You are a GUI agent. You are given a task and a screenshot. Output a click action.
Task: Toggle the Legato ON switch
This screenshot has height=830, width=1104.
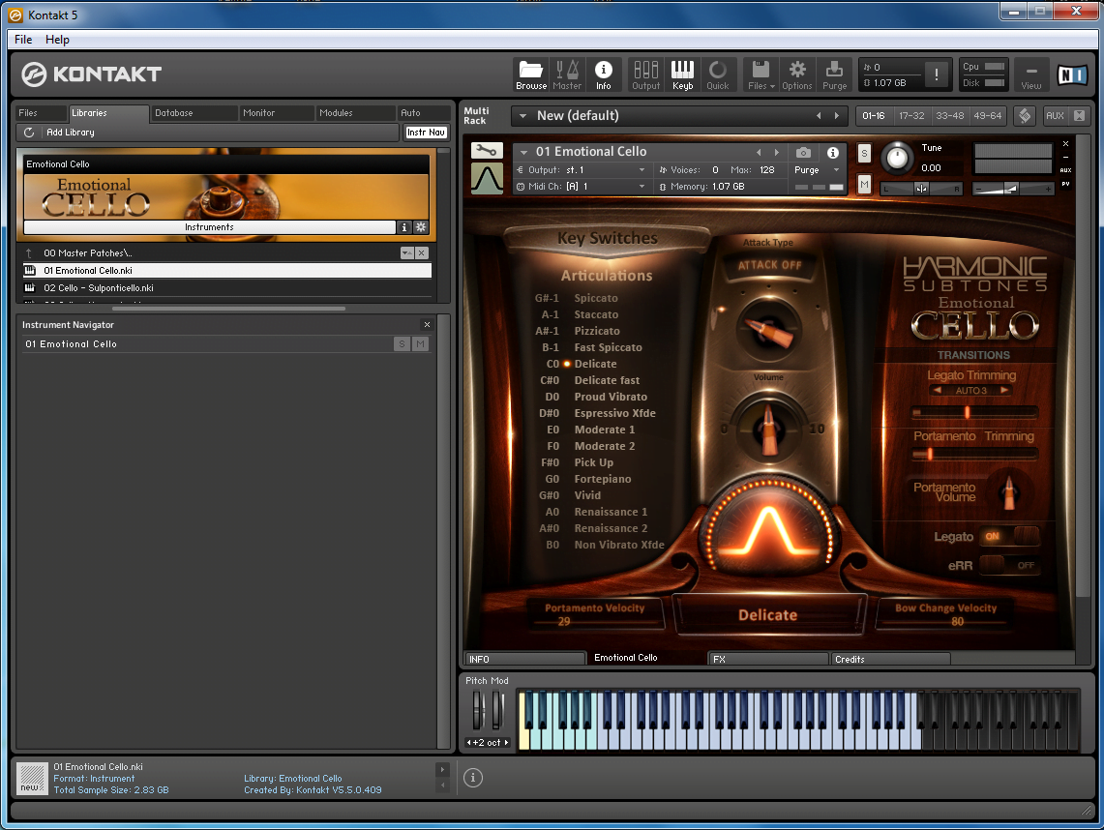pos(1009,537)
